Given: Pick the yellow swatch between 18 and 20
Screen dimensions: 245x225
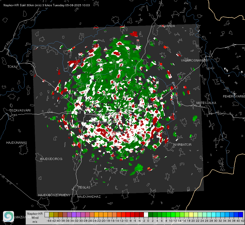Looking at the screenshot, I should pos(191,214).
